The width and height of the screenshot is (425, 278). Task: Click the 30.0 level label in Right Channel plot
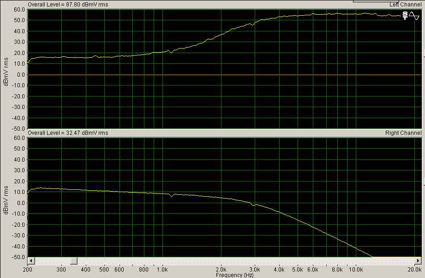point(20,170)
